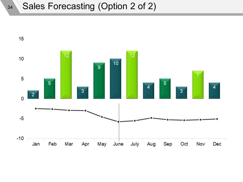
Task: Select the April bar labeled 3
Action: pos(83,93)
